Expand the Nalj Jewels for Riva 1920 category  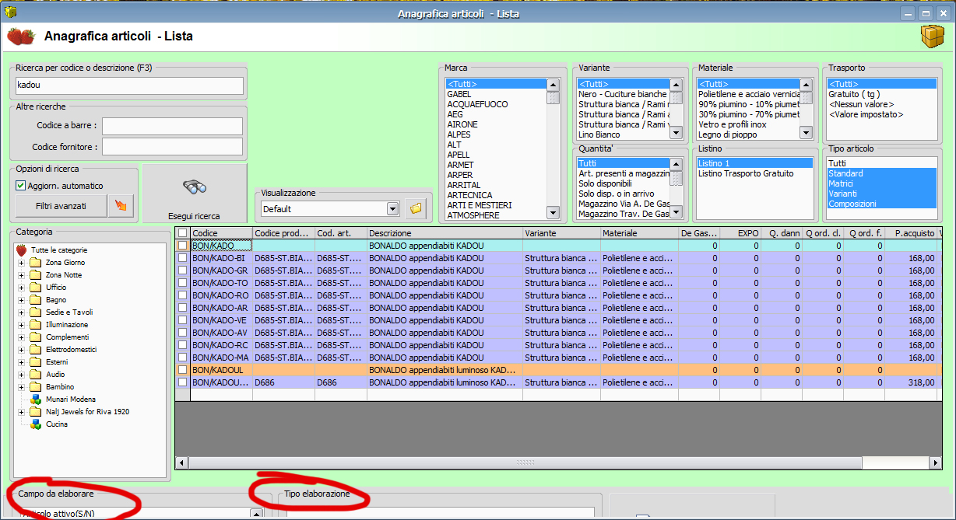click(x=21, y=412)
